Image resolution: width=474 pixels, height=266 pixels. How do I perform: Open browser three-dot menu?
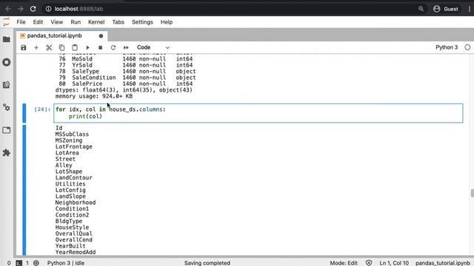(x=469, y=9)
